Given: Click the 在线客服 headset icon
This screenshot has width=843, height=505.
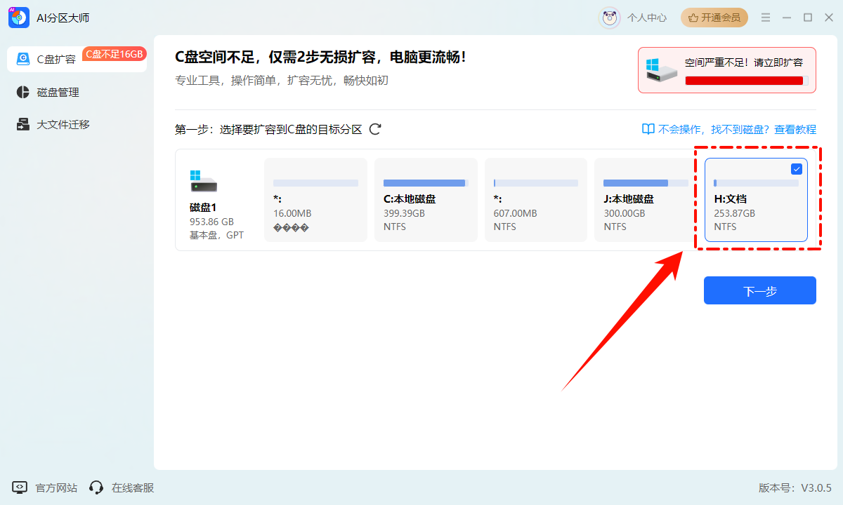Looking at the screenshot, I should pyautogui.click(x=96, y=487).
